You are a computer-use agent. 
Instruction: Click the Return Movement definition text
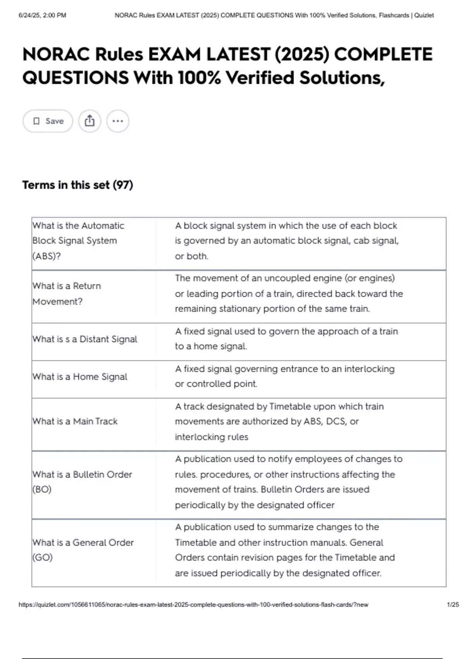pos(289,293)
